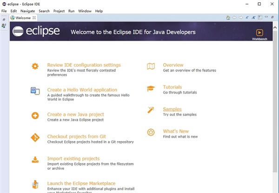
Task: Click the plus icon for new Java project
Action: click(x=35, y=116)
